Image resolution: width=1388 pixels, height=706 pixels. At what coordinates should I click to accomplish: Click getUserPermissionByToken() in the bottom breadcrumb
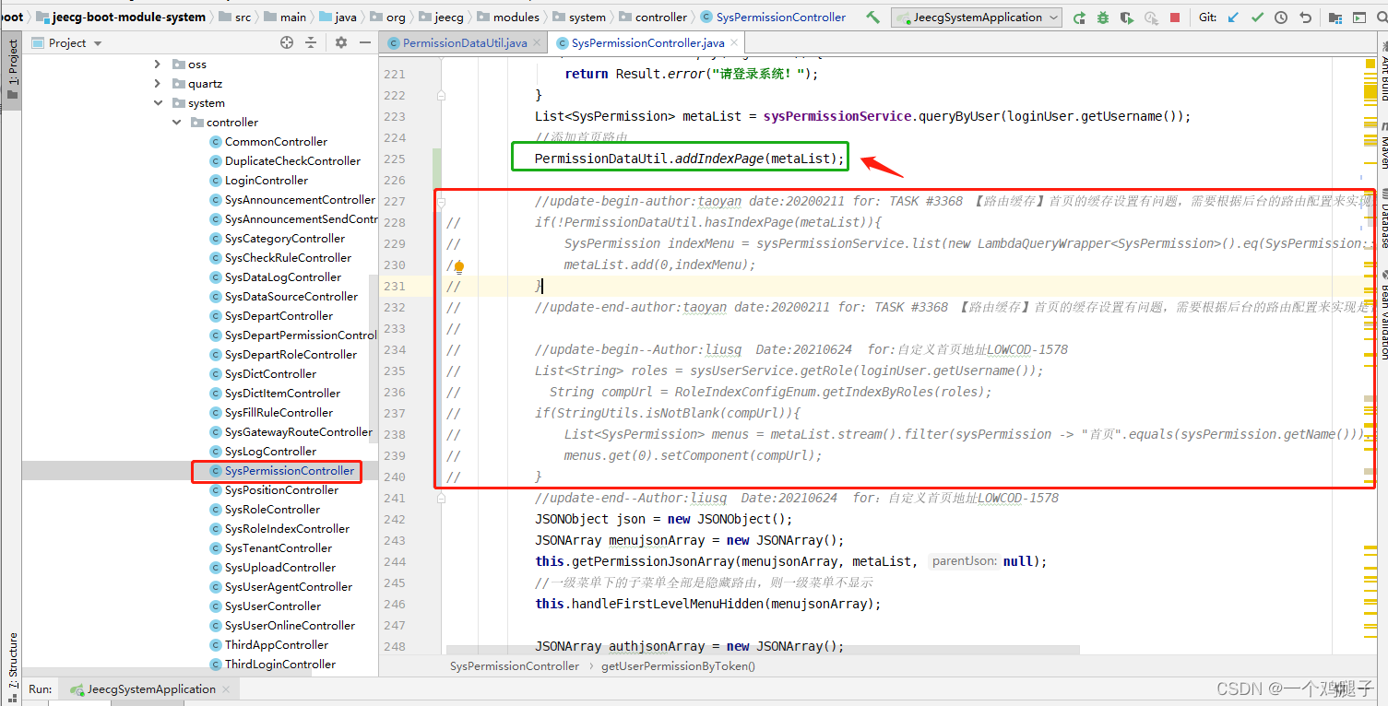point(678,665)
